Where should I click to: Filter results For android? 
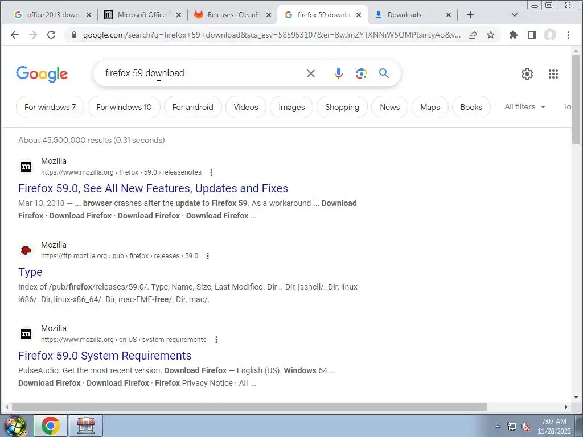(192, 107)
